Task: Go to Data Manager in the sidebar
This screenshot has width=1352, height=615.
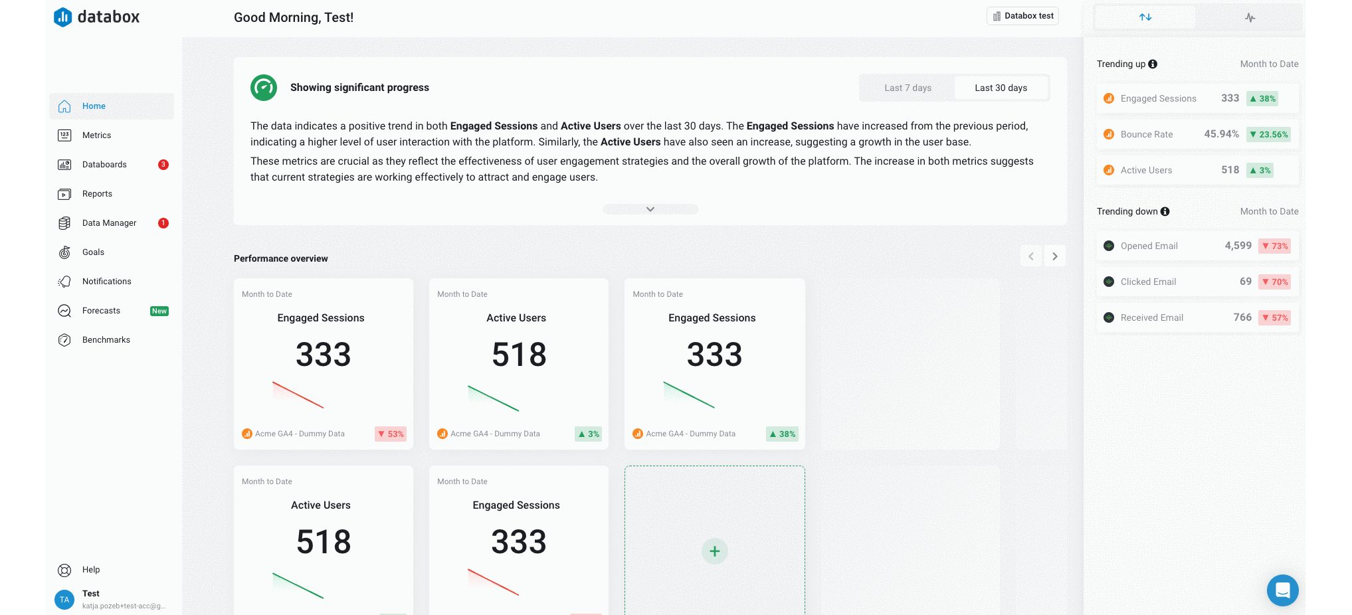Action: point(109,222)
